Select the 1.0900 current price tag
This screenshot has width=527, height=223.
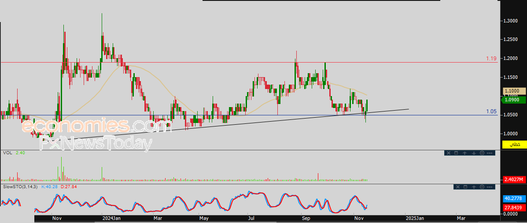point(514,100)
